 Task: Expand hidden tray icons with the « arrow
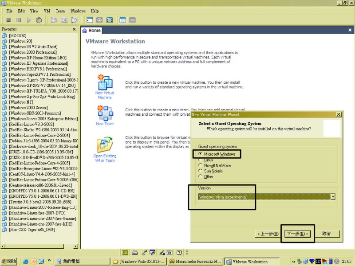tap(293, 262)
